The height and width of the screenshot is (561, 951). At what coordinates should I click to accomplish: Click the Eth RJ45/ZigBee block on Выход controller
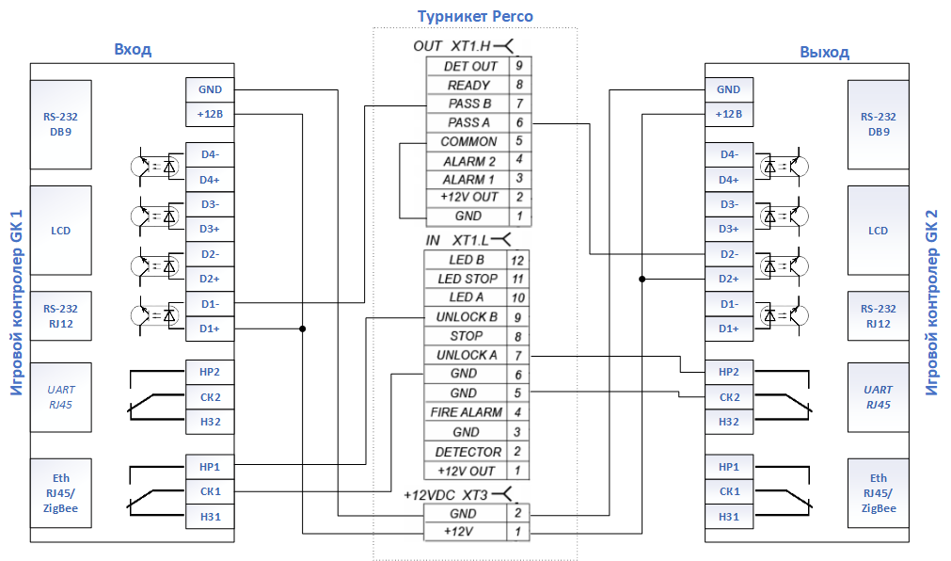(879, 493)
